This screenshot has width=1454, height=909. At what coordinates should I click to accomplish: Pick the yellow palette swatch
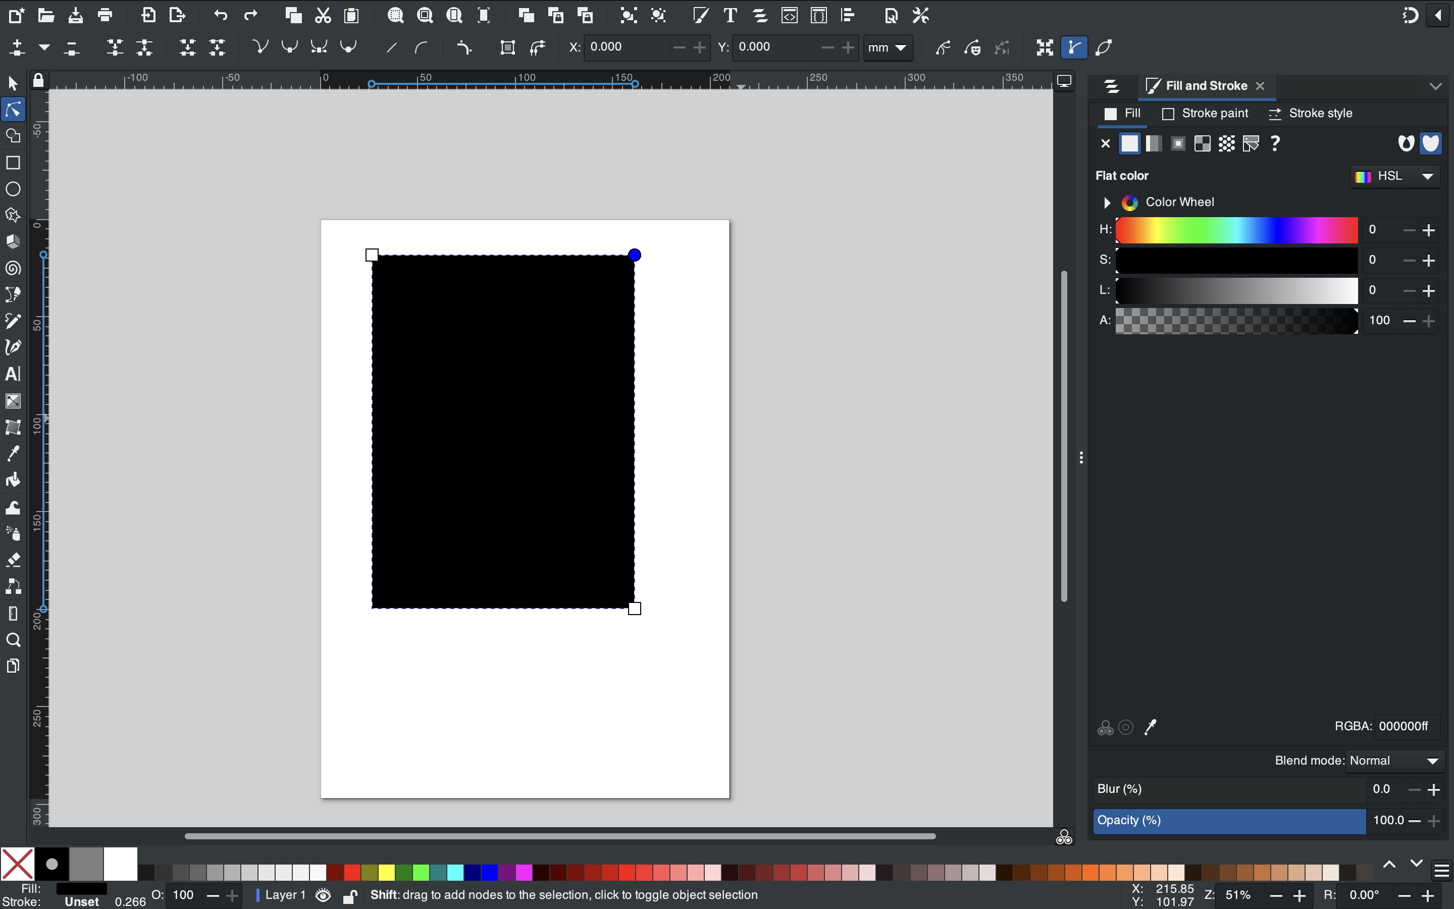[386, 872]
